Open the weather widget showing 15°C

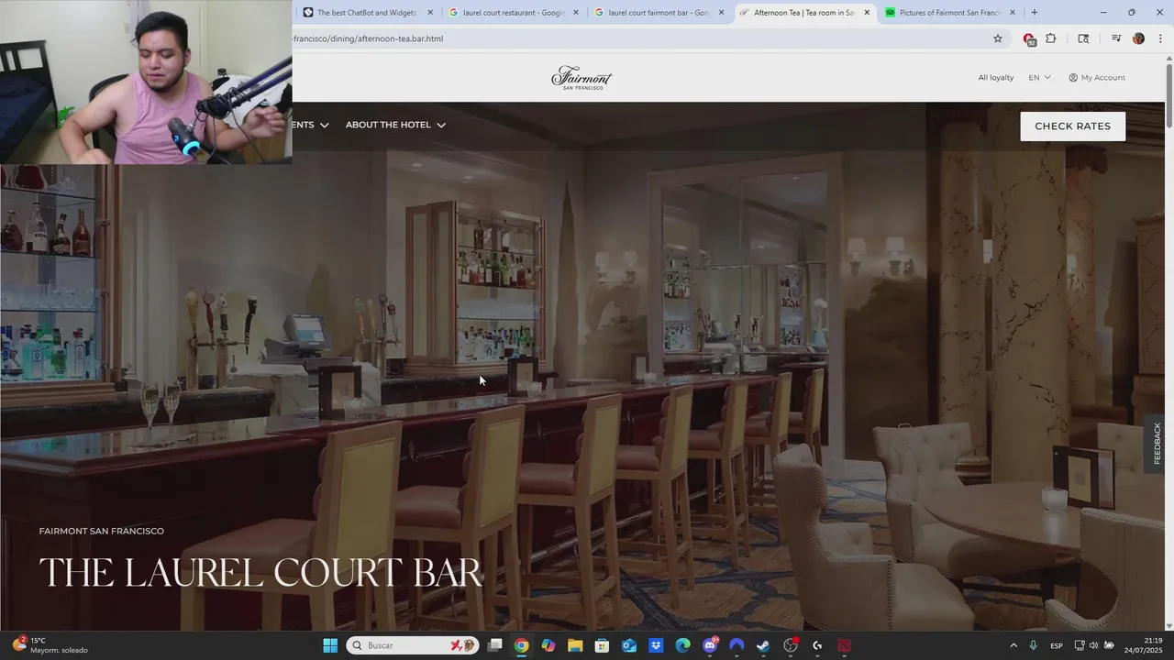[51, 645]
